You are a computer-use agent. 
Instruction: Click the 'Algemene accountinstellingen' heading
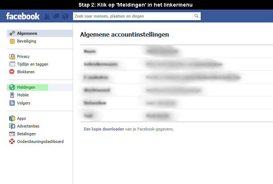click(x=124, y=34)
